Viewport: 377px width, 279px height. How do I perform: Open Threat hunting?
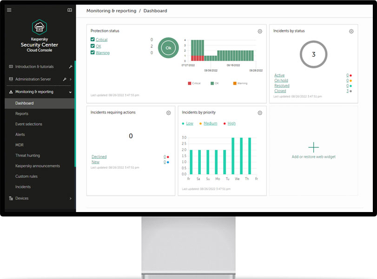(x=27, y=156)
